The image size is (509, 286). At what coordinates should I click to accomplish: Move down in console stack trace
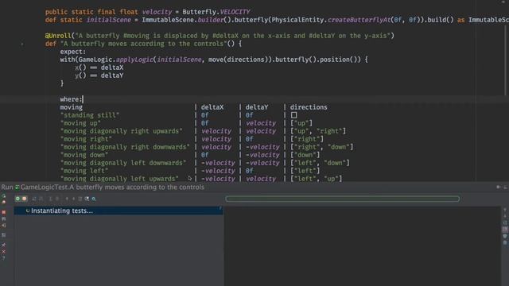pos(505,216)
